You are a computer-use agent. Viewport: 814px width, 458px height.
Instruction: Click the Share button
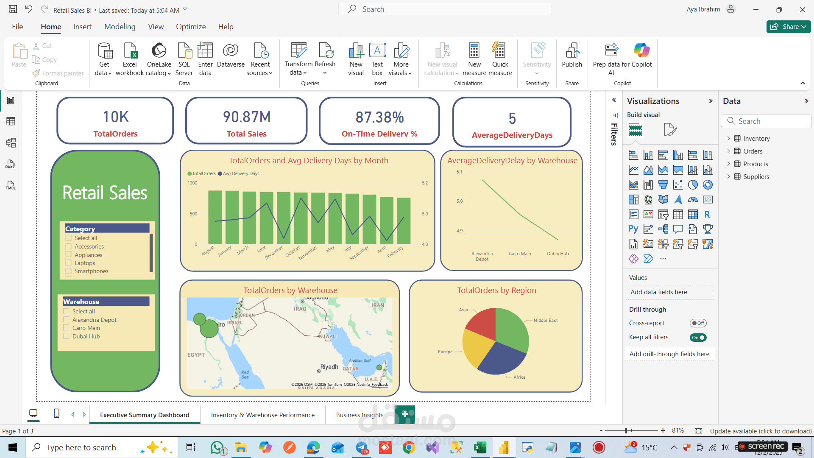[788, 26]
